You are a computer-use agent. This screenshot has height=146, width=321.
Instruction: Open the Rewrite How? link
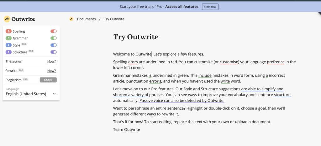click(x=52, y=71)
